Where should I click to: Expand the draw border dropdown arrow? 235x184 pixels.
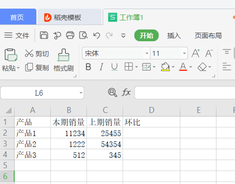[154, 67]
